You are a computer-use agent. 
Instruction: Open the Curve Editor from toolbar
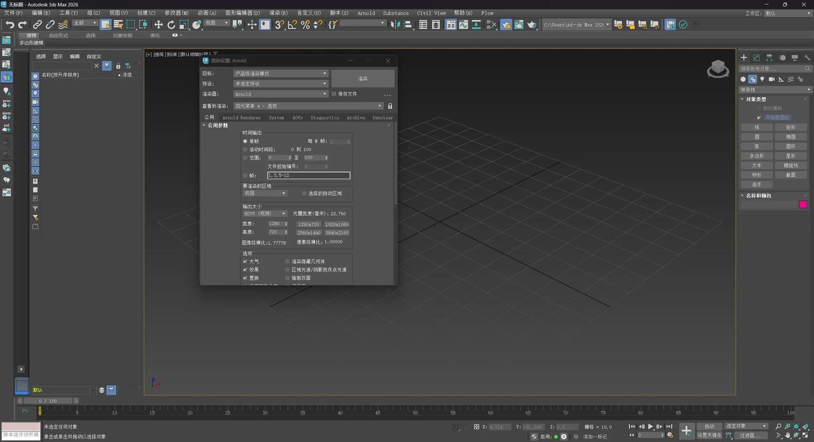coord(464,24)
